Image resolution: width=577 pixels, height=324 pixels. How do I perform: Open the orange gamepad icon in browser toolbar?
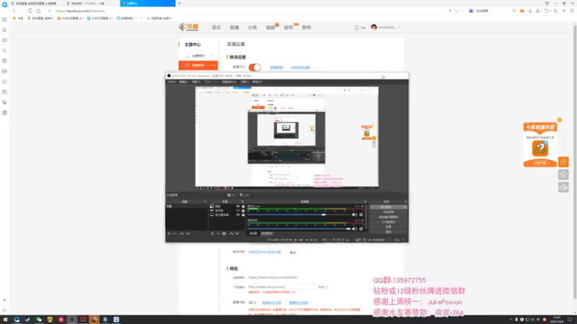[x=521, y=11]
